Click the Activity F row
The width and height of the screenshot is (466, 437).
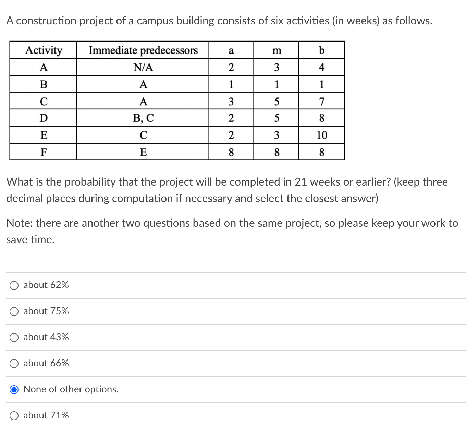43,152
